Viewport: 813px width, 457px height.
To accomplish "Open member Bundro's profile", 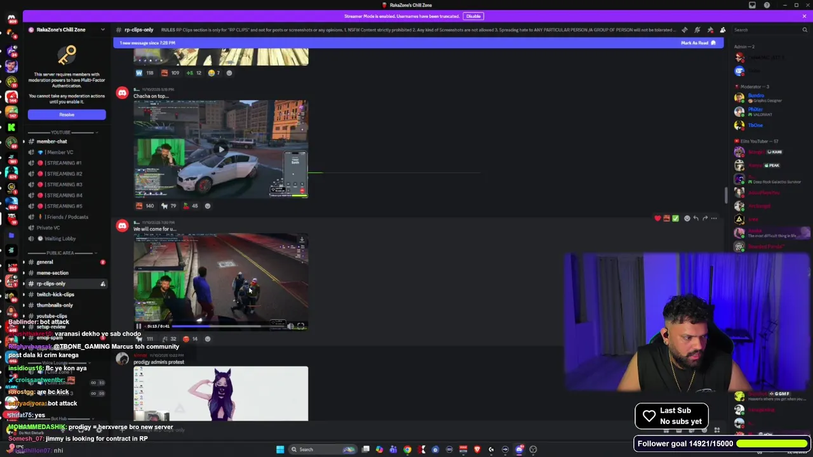I will [755, 96].
